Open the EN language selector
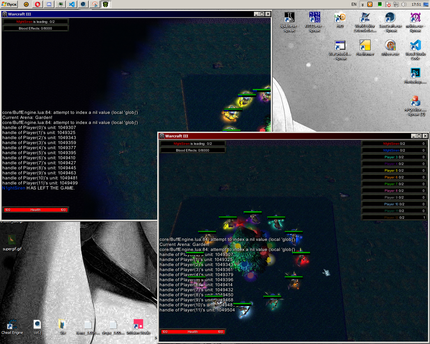The image size is (430, 344). [354, 4]
